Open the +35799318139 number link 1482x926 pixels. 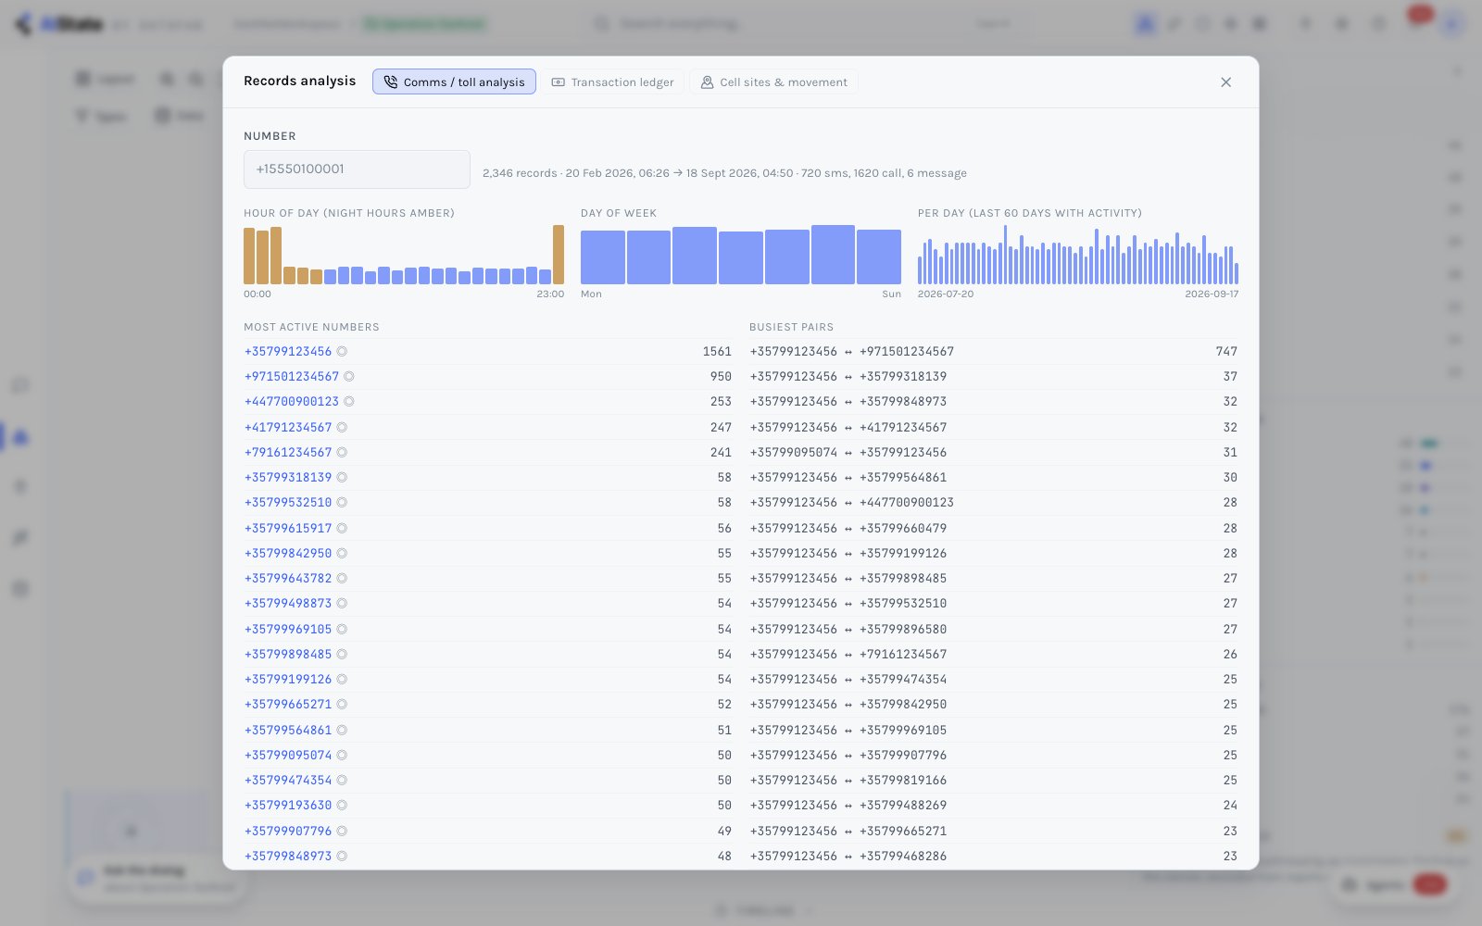(288, 478)
